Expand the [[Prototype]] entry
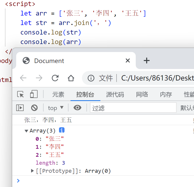Image resolution: width=194 pixels, height=187 pixels. tap(32, 171)
